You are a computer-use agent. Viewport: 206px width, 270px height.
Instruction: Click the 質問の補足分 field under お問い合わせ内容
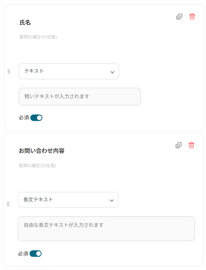pyautogui.click(x=37, y=166)
